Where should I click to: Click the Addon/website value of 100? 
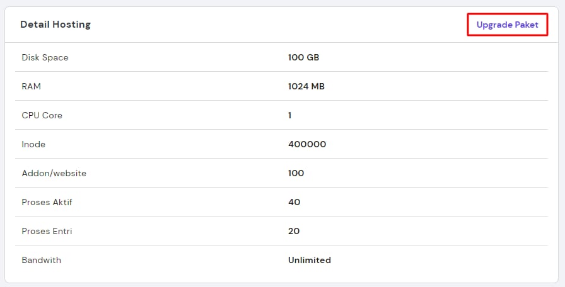pyautogui.click(x=296, y=173)
